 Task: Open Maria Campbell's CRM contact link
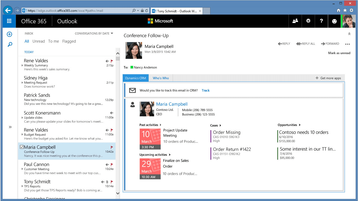tap(172, 104)
